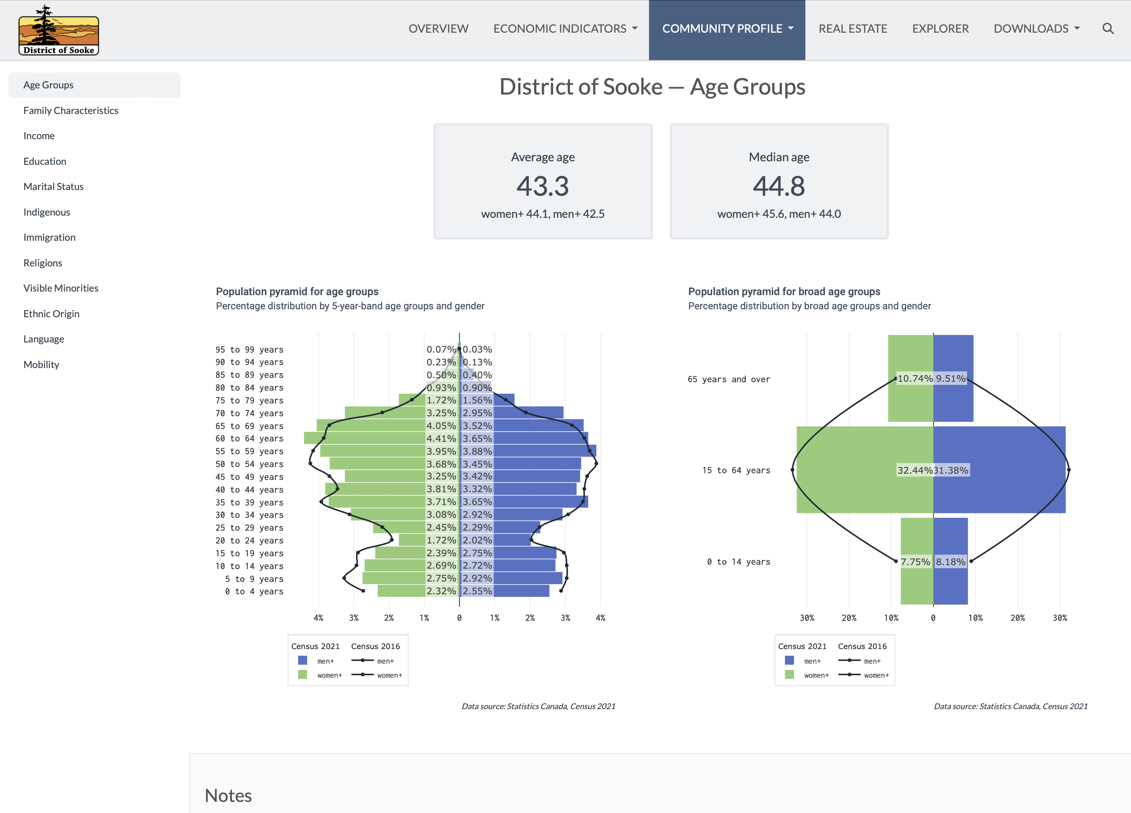Expand the Downloads dropdown
Image resolution: width=1131 pixels, height=813 pixels.
(1036, 28)
